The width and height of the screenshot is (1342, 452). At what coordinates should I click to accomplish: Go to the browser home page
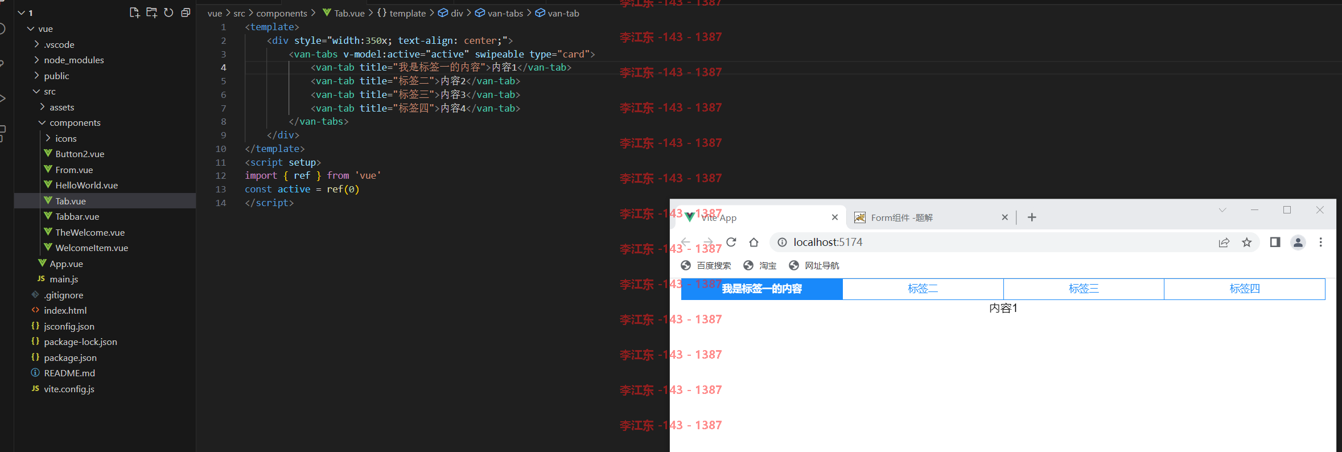pyautogui.click(x=754, y=242)
